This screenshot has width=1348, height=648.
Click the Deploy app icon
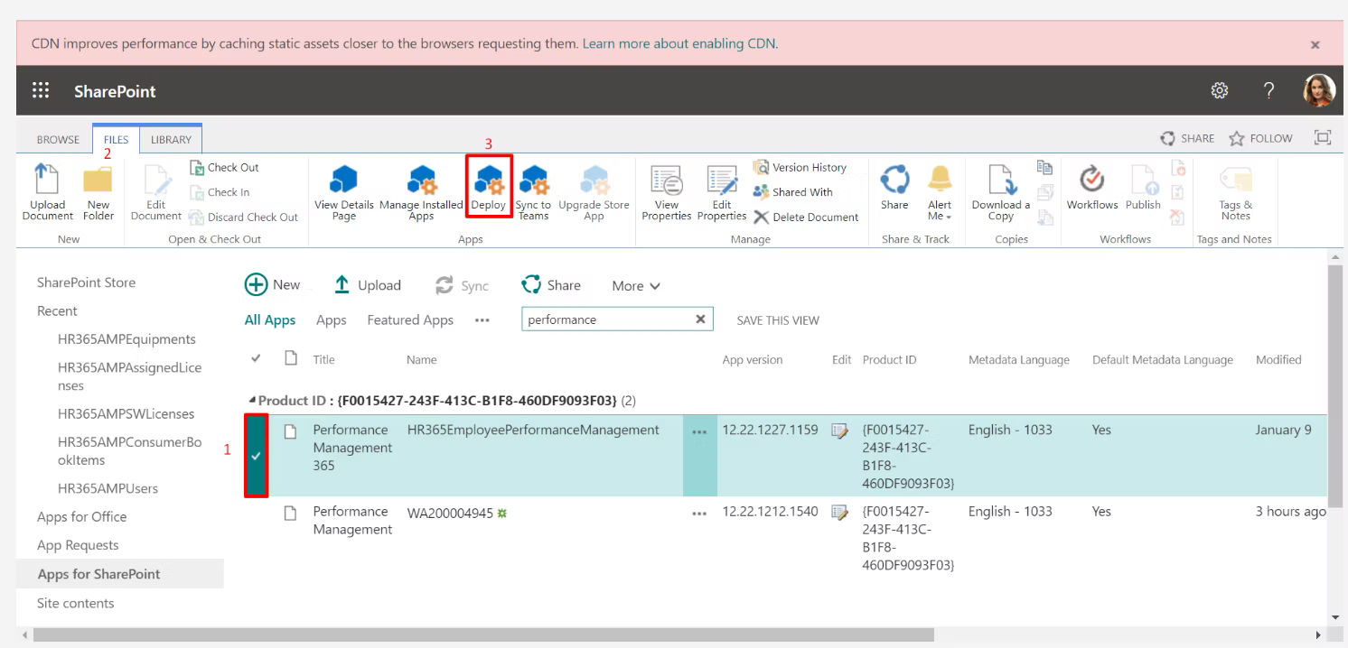489,185
